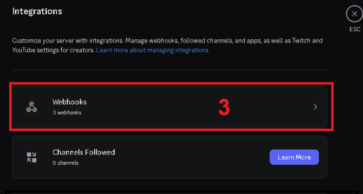The image size is (363, 194).
Task: Click the integrations description paragraph text
Action: point(167,46)
